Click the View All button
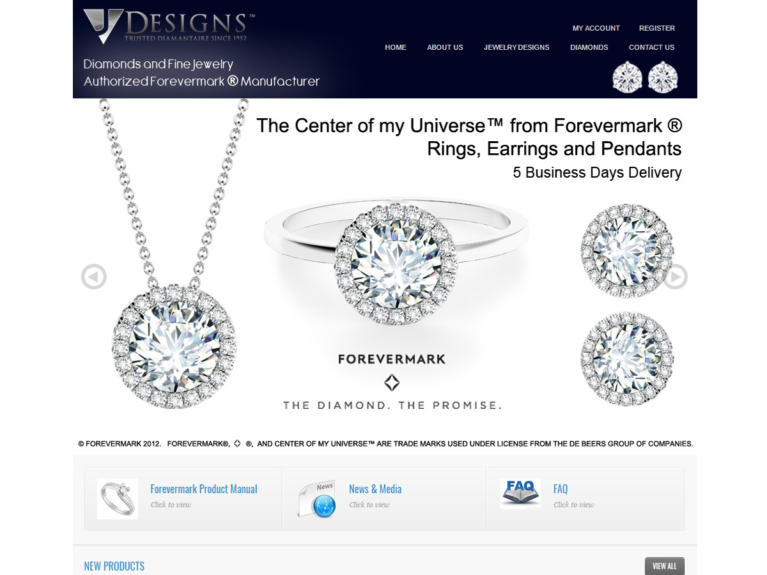 [665, 566]
